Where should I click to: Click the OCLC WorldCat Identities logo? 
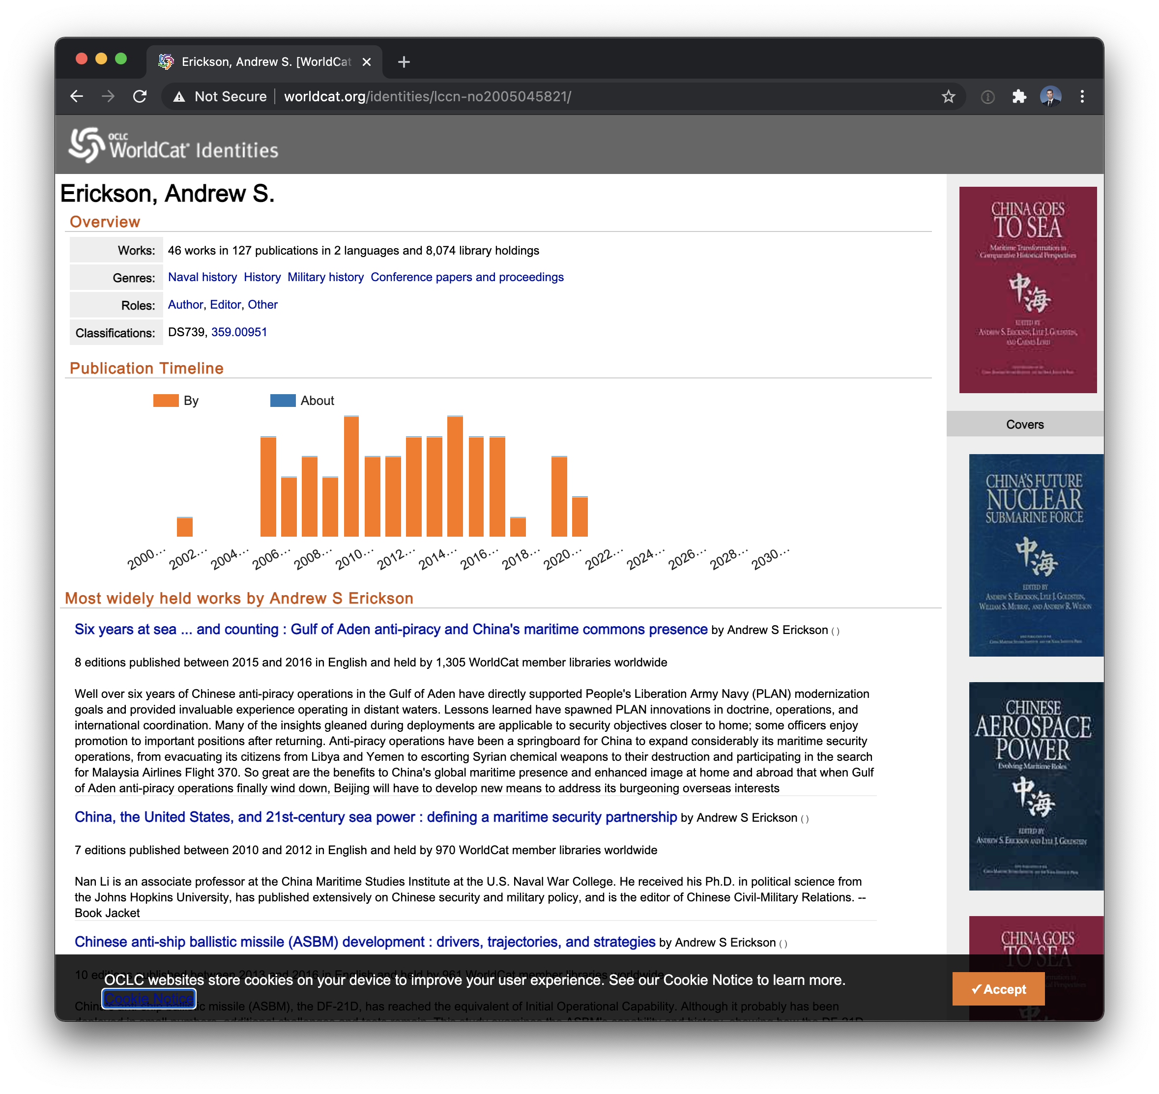pyautogui.click(x=173, y=144)
